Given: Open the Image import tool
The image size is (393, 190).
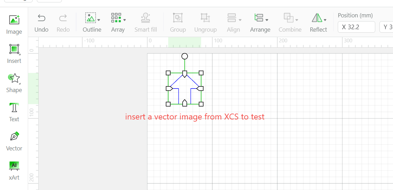Looking at the screenshot, I should click(14, 24).
